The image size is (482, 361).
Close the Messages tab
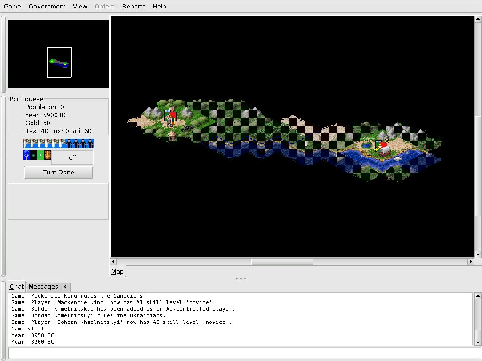65,286
